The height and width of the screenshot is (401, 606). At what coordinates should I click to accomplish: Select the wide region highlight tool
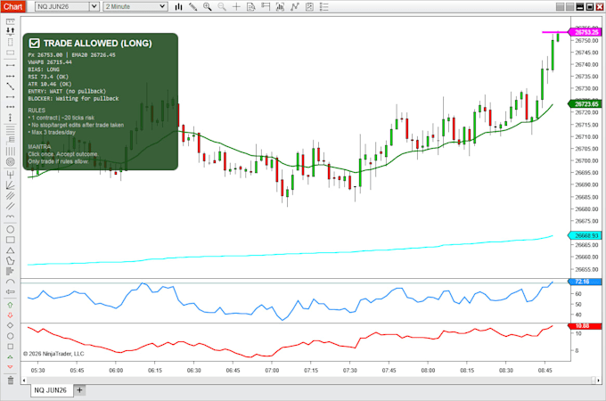point(11,53)
